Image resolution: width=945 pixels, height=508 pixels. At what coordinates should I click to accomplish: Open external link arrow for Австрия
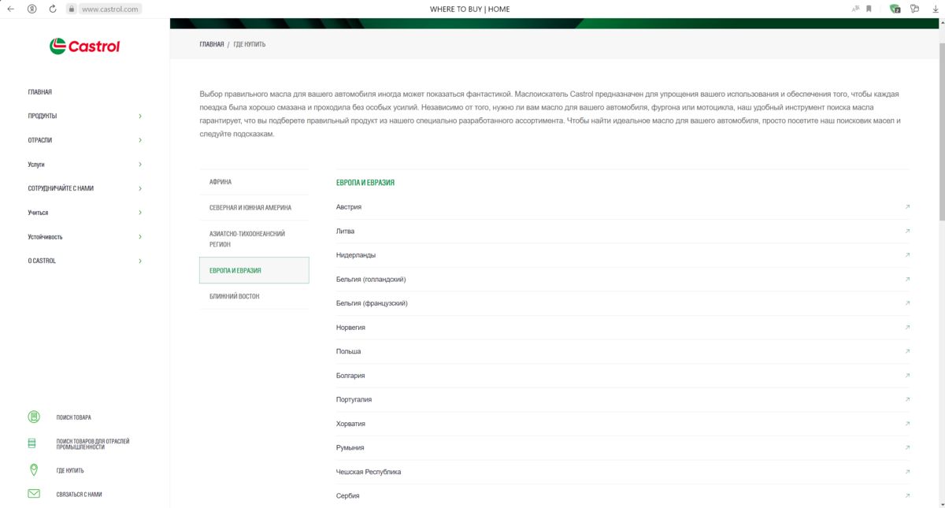click(x=907, y=207)
